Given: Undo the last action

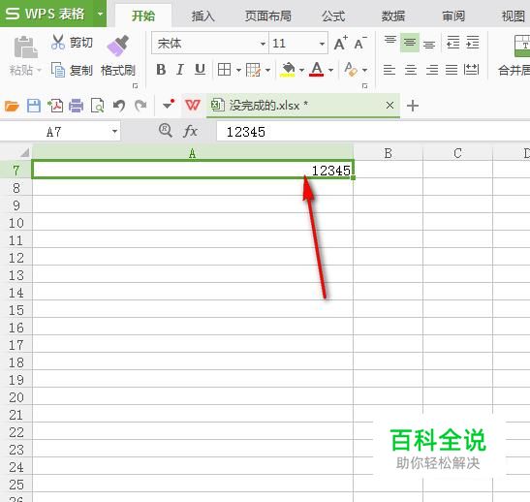Looking at the screenshot, I should [x=119, y=106].
